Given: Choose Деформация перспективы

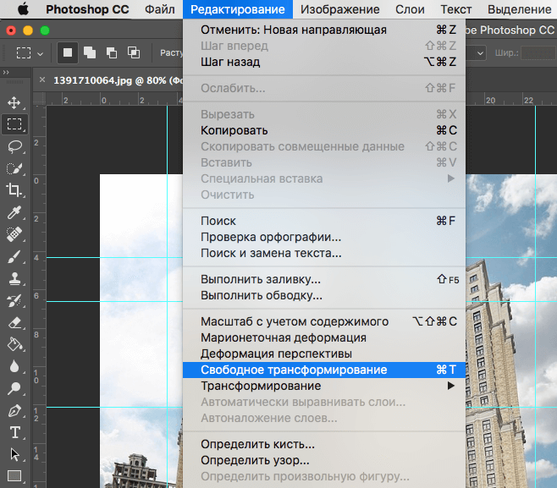Looking at the screenshot, I should pyautogui.click(x=324, y=354).
